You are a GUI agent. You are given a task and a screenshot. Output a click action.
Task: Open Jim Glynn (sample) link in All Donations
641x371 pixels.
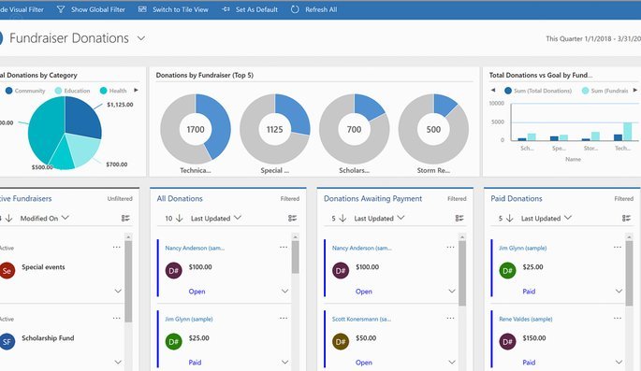(x=189, y=319)
